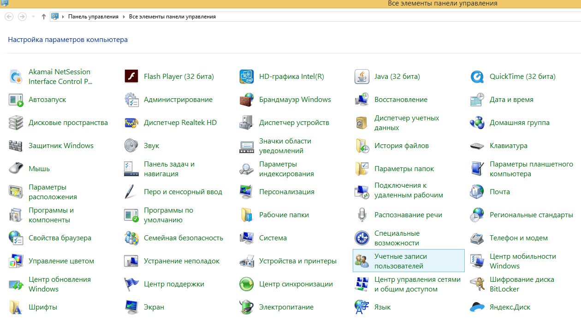Screen dimensions: 581x333
Task: Click the Брандмауэр Windows brick wall icon
Action: 247,100
